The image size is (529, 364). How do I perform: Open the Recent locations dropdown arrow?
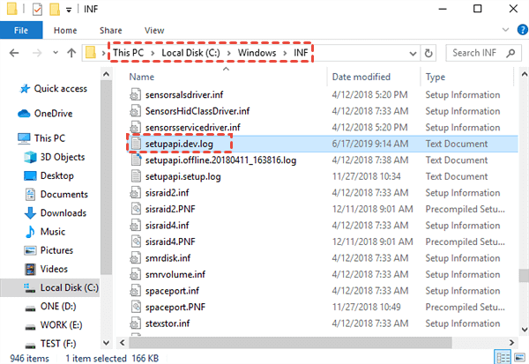[56, 53]
